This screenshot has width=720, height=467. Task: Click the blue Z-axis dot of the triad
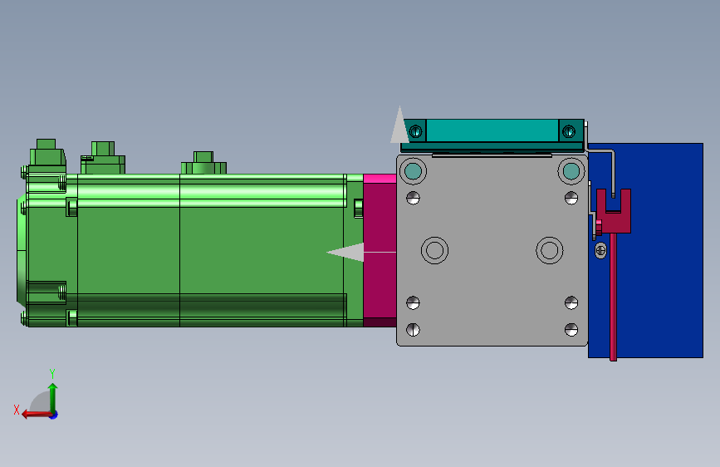54,415
